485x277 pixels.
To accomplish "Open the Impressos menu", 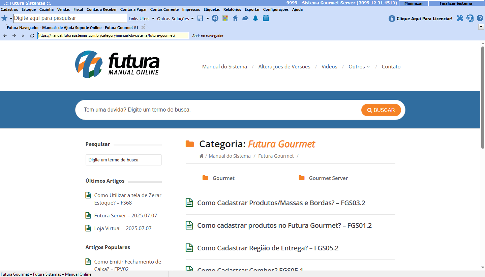I will 191,9.
